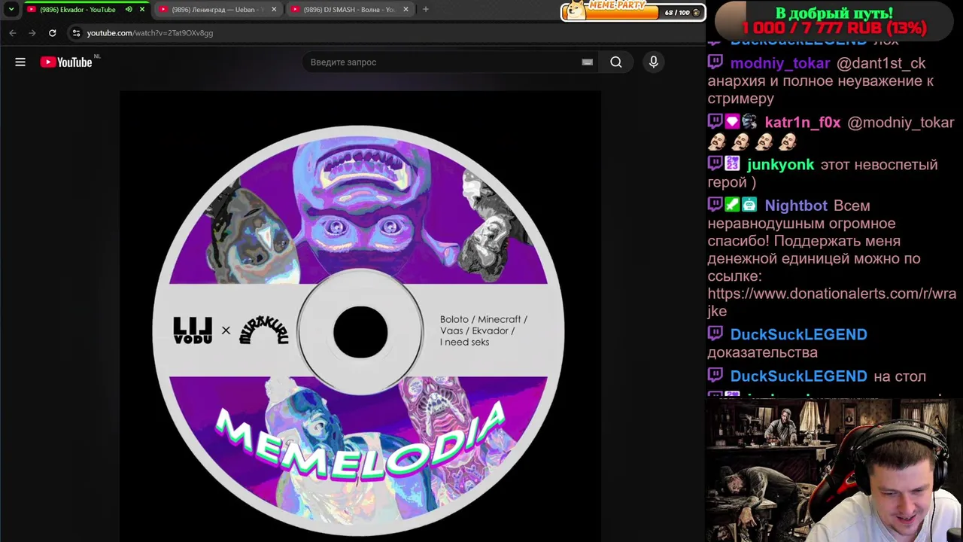Screen dimensions: 963x542
Task: Open the on-screen keyboard in search box
Action: pyautogui.click(x=587, y=62)
